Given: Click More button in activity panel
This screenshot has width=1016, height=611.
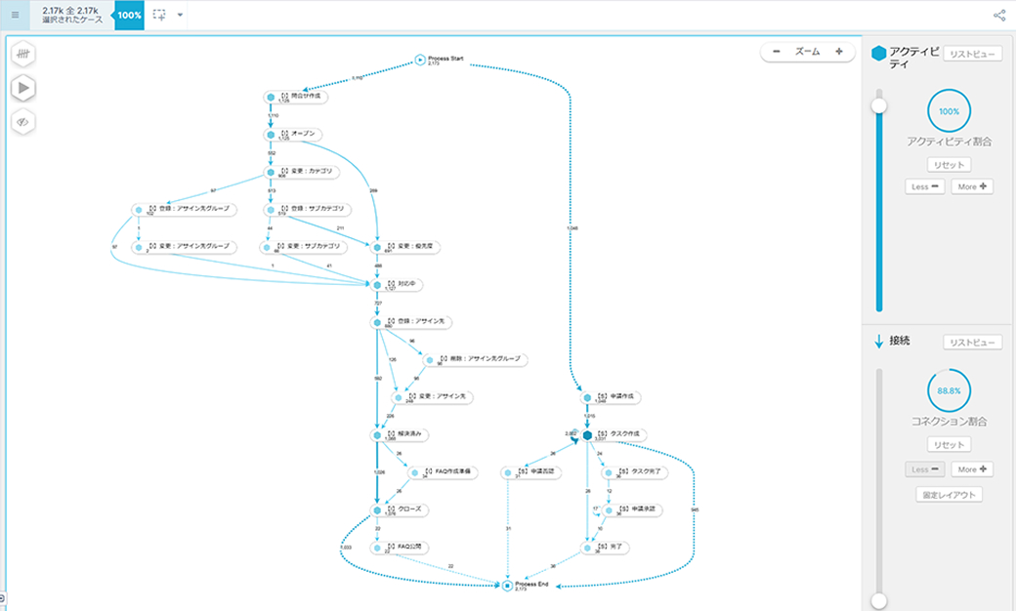Looking at the screenshot, I should [972, 186].
